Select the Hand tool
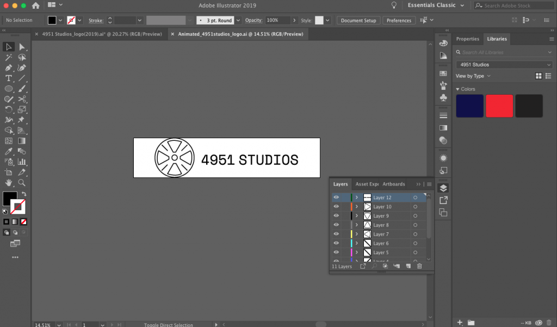 [9, 183]
